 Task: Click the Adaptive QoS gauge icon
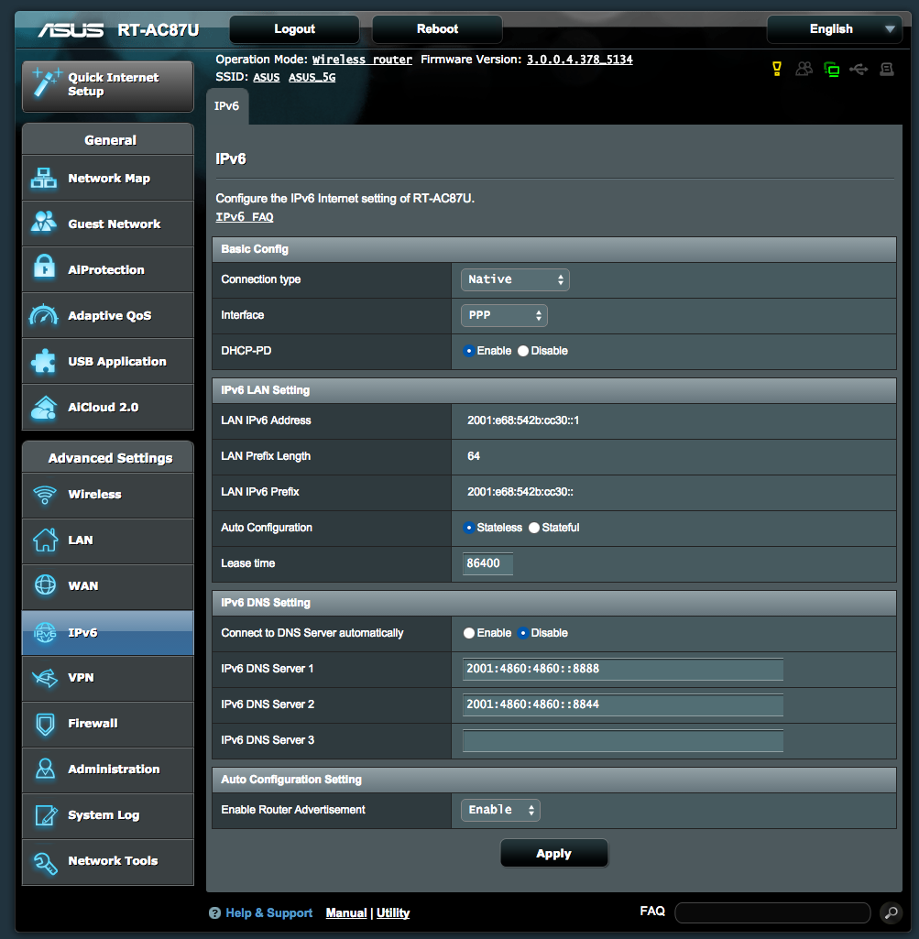pyautogui.click(x=44, y=316)
